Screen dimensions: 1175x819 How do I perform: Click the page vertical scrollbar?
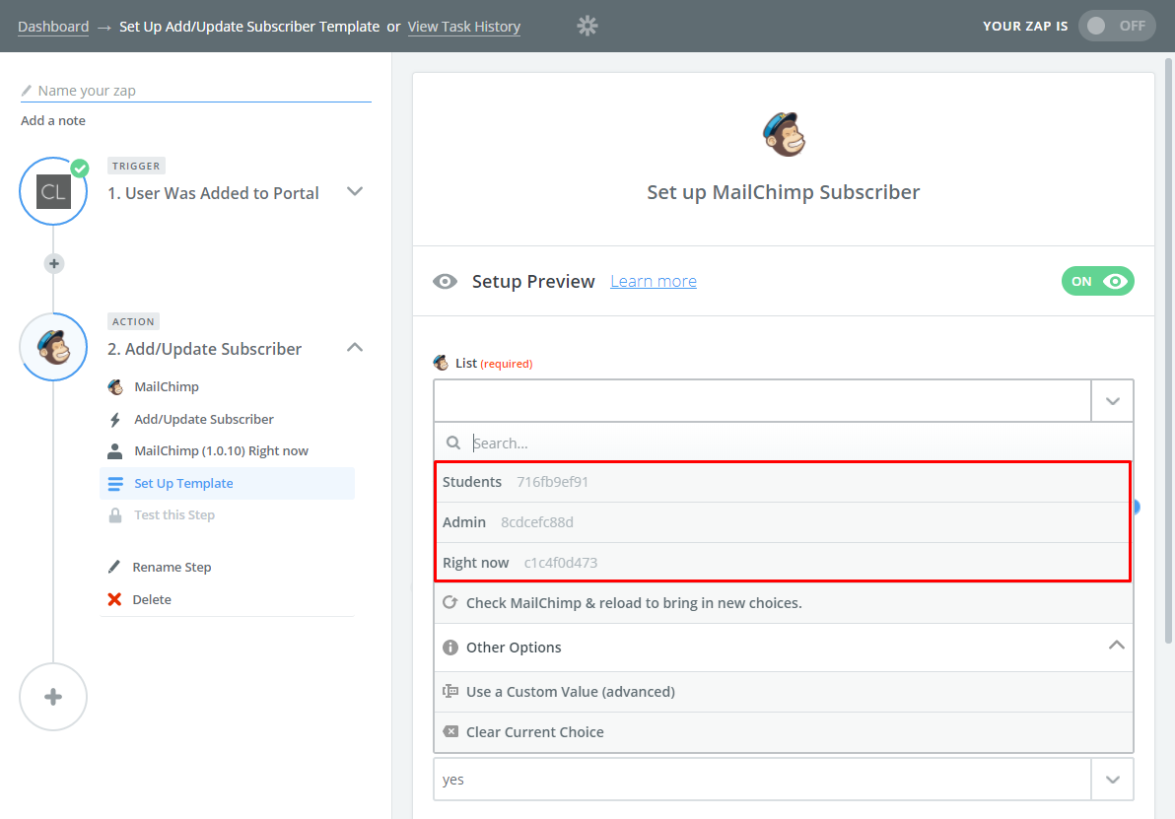coord(1168,351)
